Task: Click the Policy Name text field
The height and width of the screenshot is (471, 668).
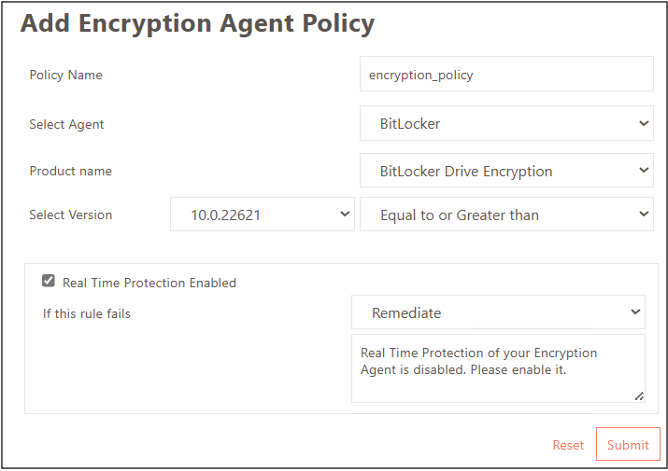Action: coord(505,75)
